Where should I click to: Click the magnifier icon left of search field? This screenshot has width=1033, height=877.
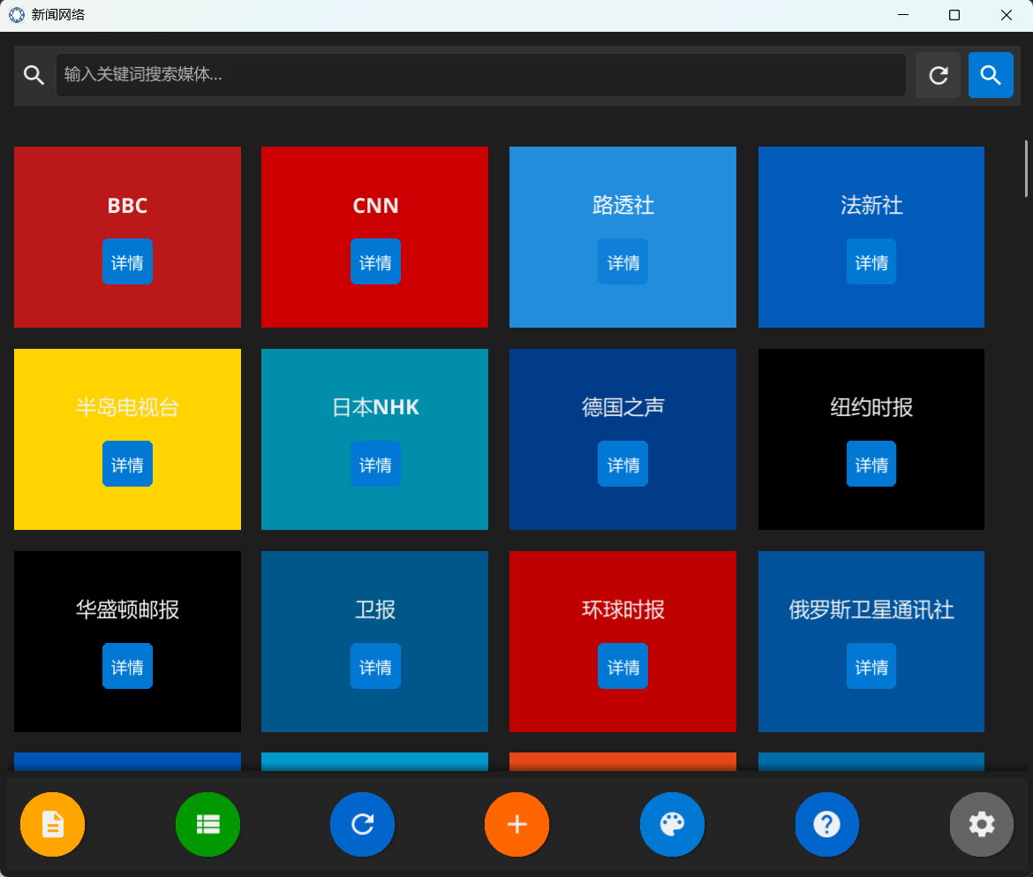pyautogui.click(x=34, y=75)
